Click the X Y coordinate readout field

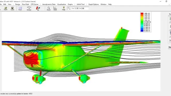(x=78, y=8)
